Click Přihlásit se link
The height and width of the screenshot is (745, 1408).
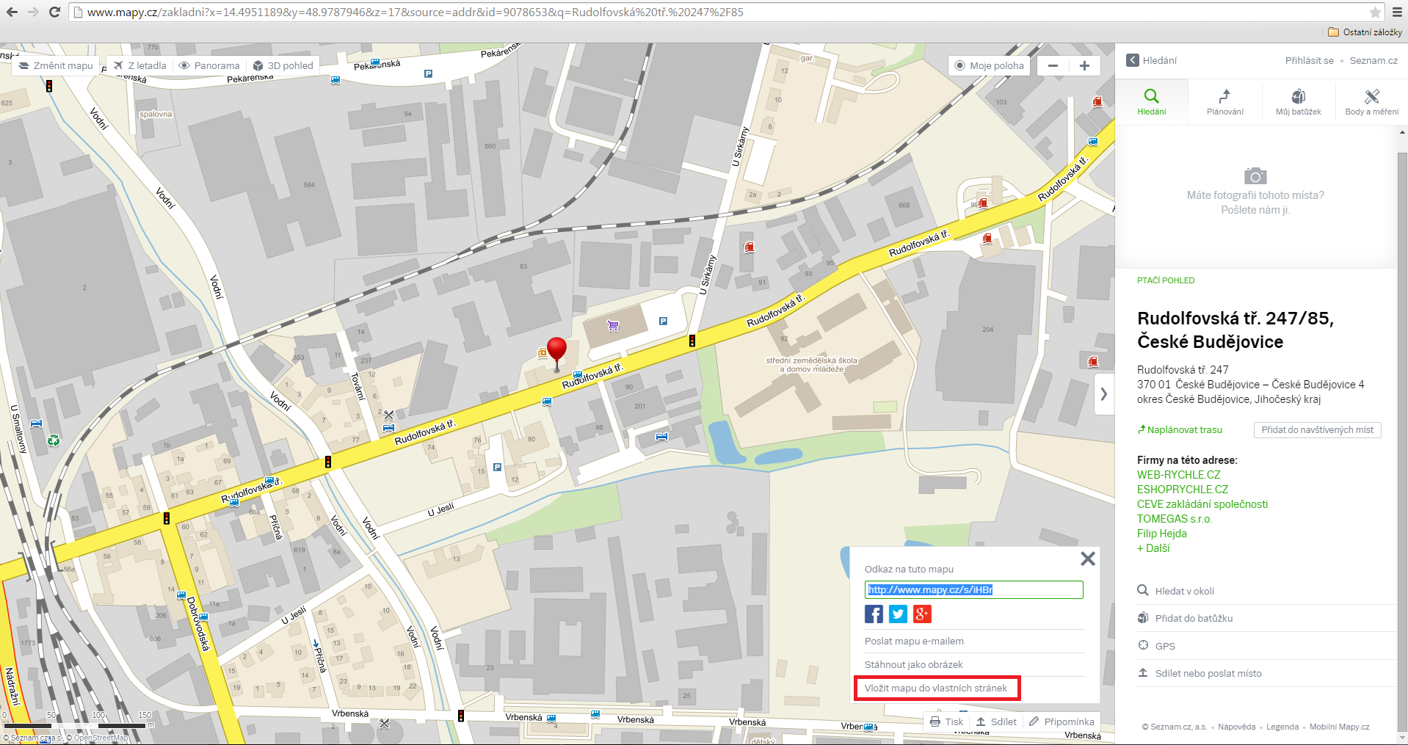tap(1309, 60)
